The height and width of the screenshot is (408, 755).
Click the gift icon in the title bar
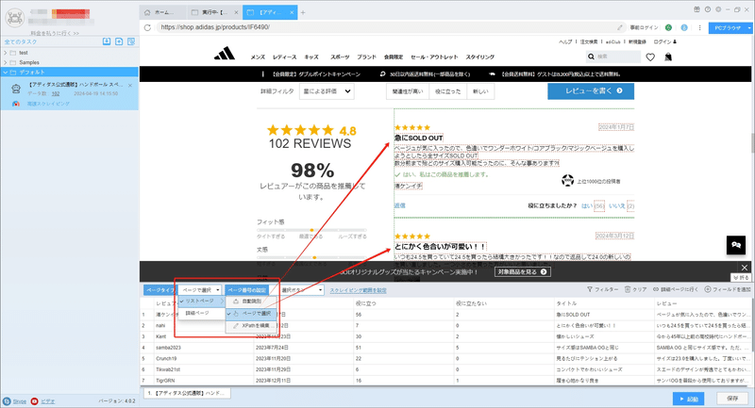pyautogui.click(x=696, y=9)
